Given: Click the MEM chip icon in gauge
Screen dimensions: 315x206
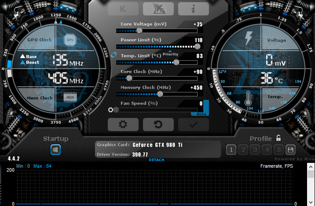Looking at the screenshot, I should (70, 97).
